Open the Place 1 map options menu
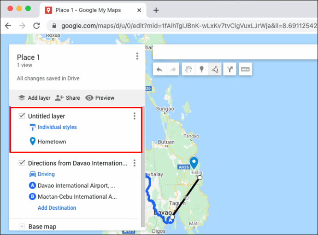Viewport: 318px width, 235px height. tap(137, 57)
